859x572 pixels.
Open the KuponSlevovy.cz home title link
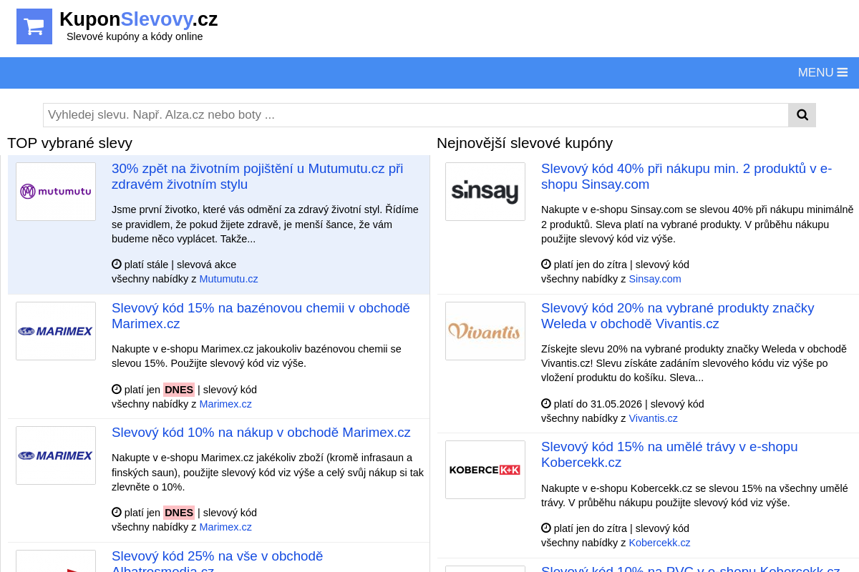[x=139, y=19]
